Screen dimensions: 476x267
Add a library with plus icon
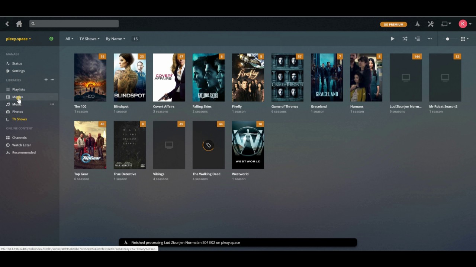46,80
